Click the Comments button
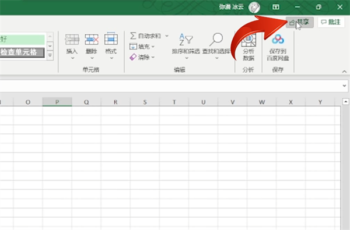 tap(331, 22)
